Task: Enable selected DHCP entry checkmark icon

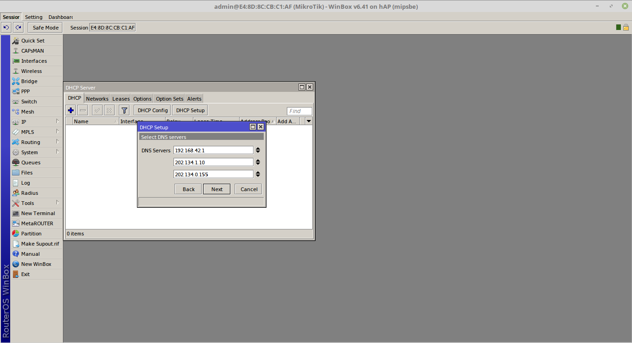Action: click(x=97, y=110)
